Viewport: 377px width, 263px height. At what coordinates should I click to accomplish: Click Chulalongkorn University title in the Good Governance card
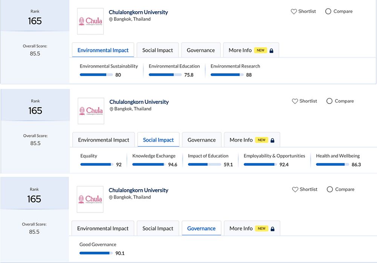138,190
